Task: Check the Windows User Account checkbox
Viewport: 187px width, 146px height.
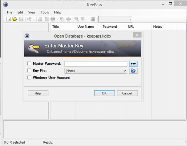Action: pyautogui.click(x=29, y=77)
